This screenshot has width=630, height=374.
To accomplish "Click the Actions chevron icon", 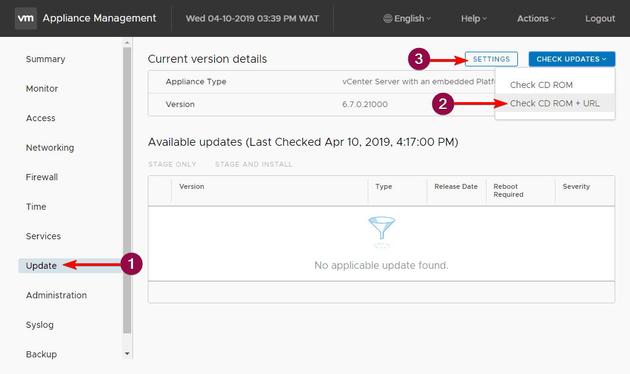I will [552, 18].
